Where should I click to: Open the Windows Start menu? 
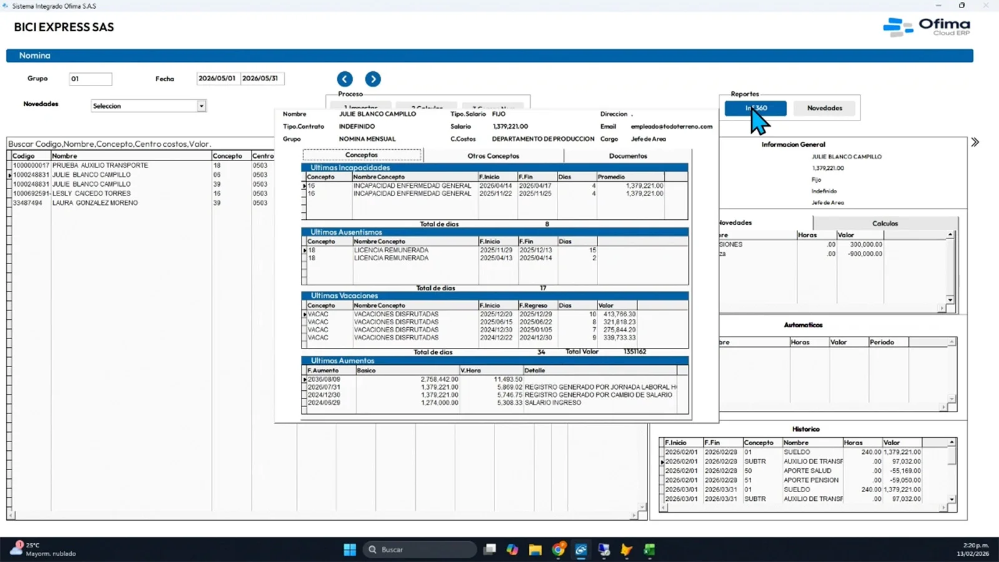pyautogui.click(x=350, y=550)
